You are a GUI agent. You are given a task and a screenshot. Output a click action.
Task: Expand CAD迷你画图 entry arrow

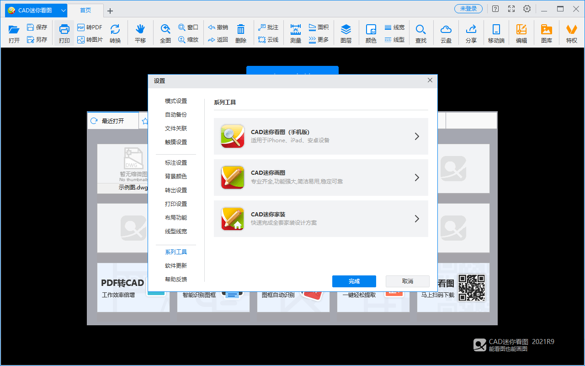417,178
